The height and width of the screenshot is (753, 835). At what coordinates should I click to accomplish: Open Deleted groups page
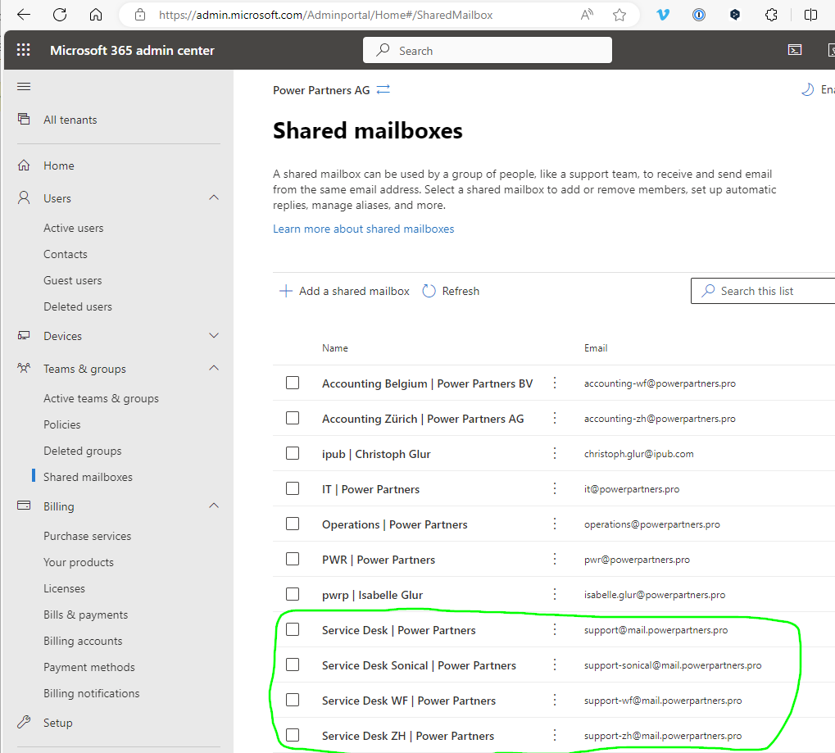[x=83, y=451]
